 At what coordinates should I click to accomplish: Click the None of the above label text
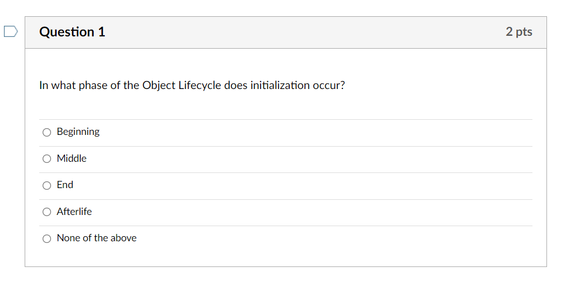coord(96,238)
